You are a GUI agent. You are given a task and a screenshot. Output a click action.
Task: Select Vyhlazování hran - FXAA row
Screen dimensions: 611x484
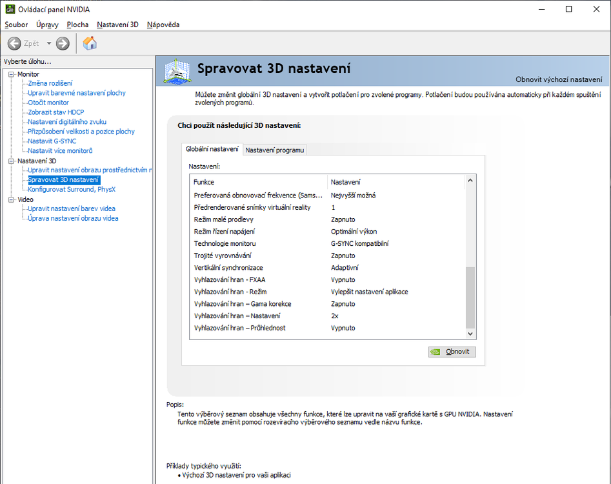pyautogui.click(x=327, y=280)
